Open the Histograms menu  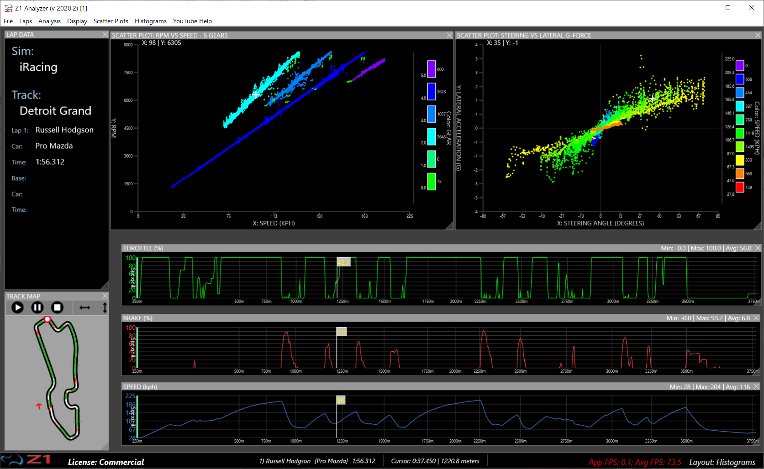click(x=151, y=21)
